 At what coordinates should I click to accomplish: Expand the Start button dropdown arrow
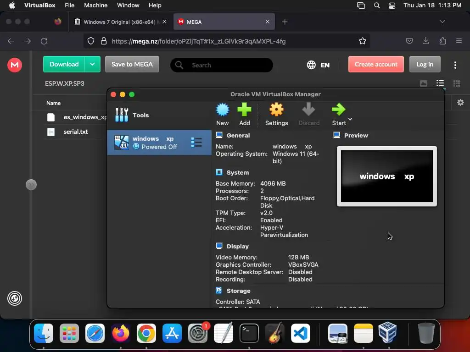pos(350,119)
